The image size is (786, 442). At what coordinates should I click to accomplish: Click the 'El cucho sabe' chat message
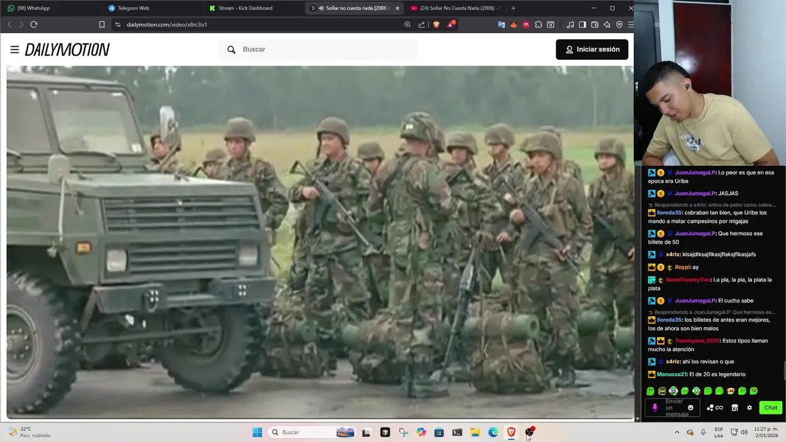pos(736,301)
